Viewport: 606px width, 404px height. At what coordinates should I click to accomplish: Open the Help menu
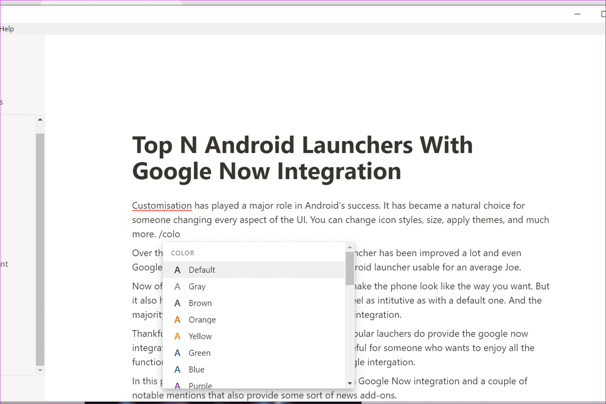(x=7, y=29)
